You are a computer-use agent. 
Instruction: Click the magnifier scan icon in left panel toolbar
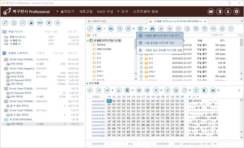coord(5,23)
